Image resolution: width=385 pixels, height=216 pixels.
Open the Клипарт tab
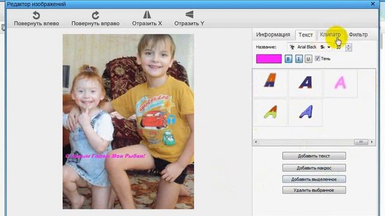coord(330,35)
